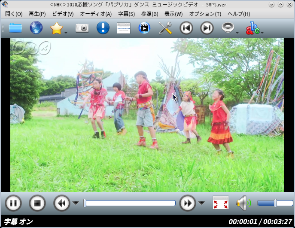The width and height of the screenshot is (295, 228).
Task: Pause the video playback
Action: tap(13, 203)
